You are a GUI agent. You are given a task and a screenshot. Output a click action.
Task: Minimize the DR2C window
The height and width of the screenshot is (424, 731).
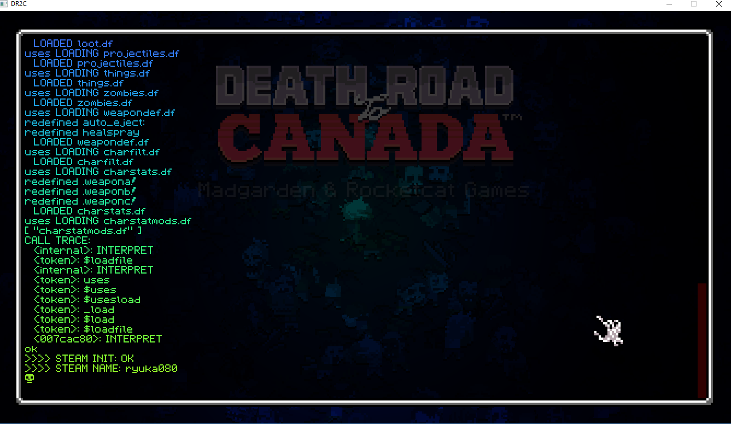(x=669, y=4)
